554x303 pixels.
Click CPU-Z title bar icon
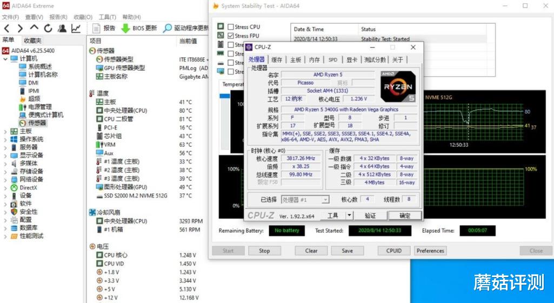pos(249,47)
